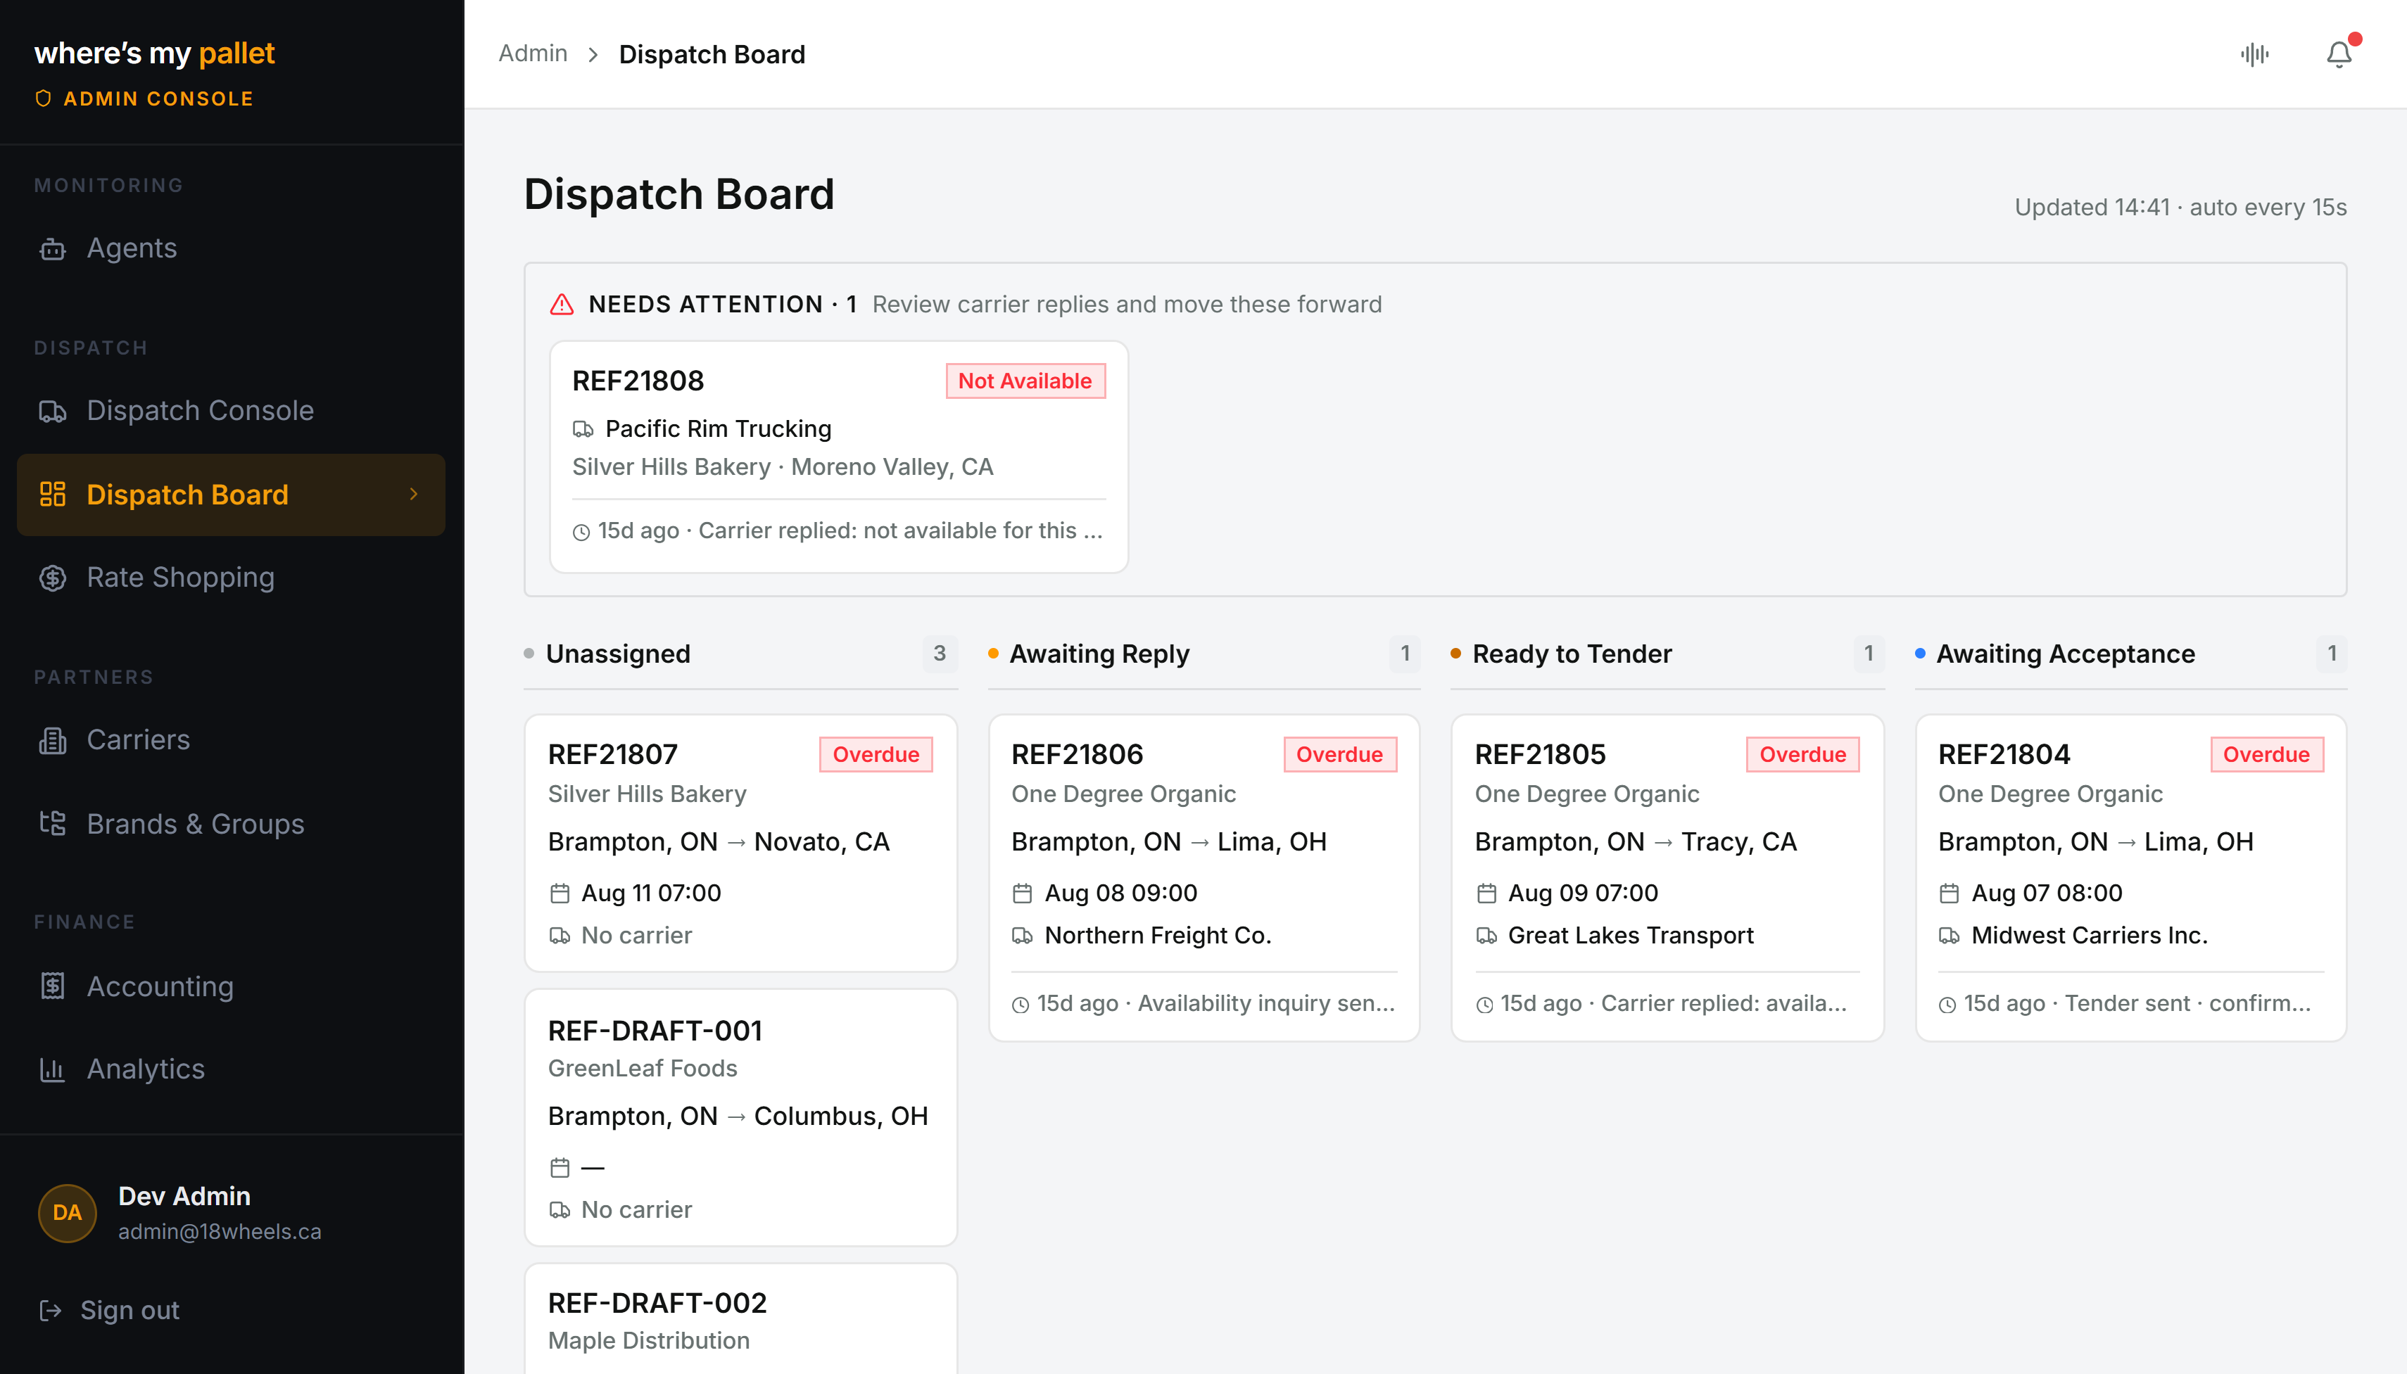The width and height of the screenshot is (2407, 1374).
Task: Open the Carriers page
Action: tap(232, 741)
